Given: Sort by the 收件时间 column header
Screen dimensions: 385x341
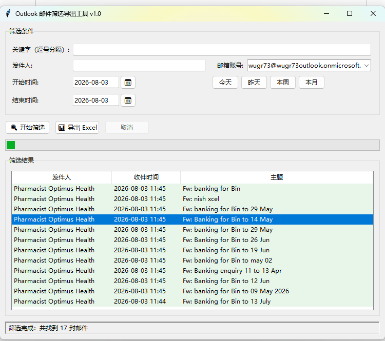Looking at the screenshot, I should point(146,177).
